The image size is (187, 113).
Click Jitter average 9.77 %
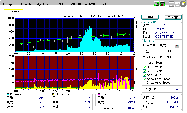point(132,98)
